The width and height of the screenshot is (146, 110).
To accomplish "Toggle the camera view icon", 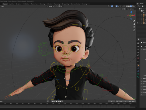I will pyautogui.click(x=134, y=27).
